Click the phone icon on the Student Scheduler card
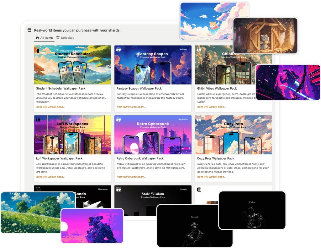 pyautogui.click(x=39, y=50)
